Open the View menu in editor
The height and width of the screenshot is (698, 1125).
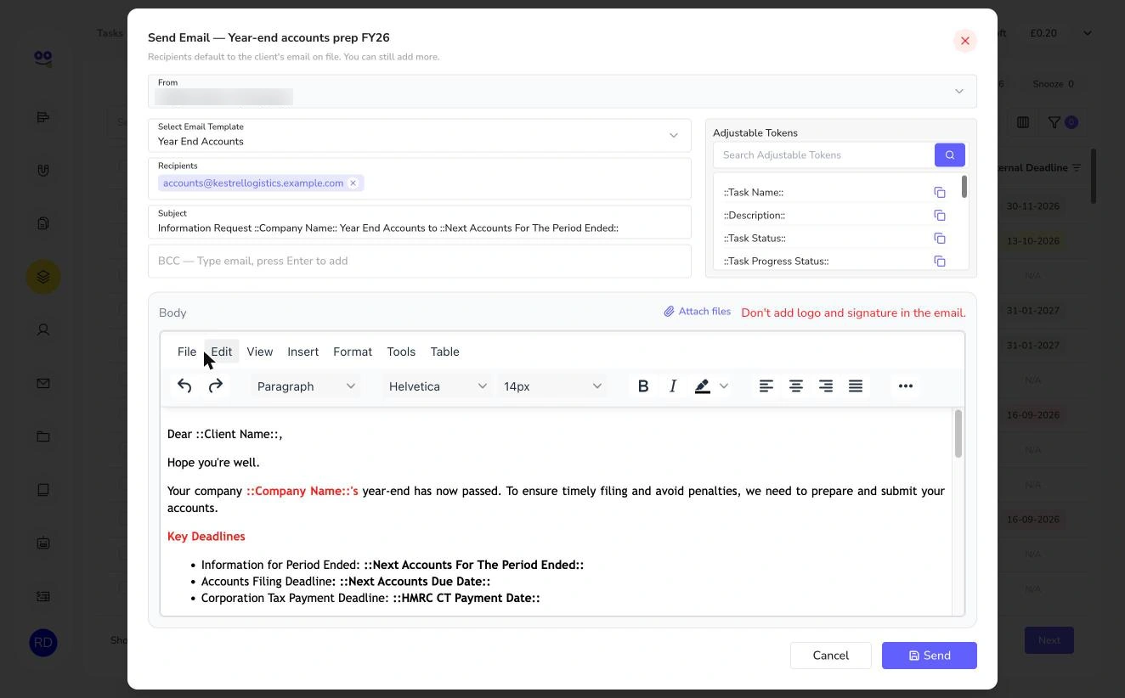click(260, 352)
